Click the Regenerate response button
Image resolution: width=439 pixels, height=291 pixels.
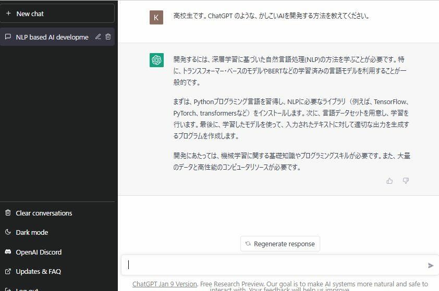pos(280,244)
